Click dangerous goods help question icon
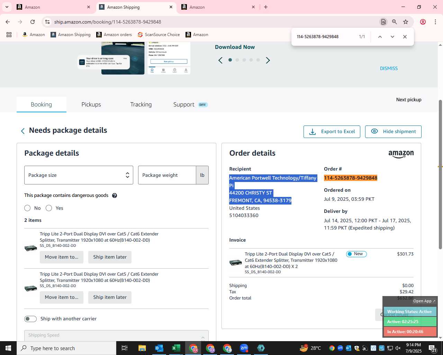Image resolution: width=443 pixels, height=355 pixels. point(115,196)
